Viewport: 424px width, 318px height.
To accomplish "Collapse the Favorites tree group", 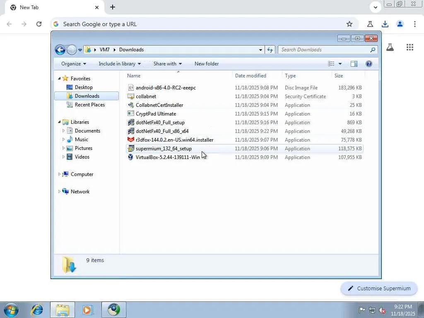I will point(60,79).
